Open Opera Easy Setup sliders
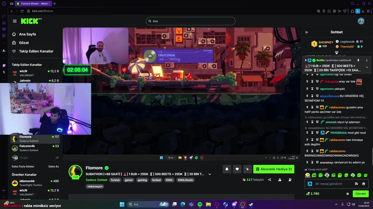 [368, 11]
